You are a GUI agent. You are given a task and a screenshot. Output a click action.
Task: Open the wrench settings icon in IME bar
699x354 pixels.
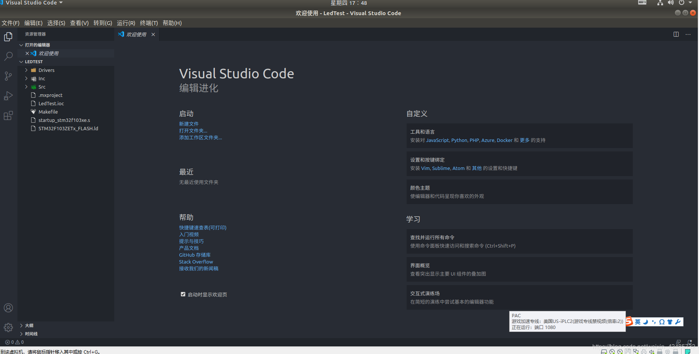click(x=678, y=322)
